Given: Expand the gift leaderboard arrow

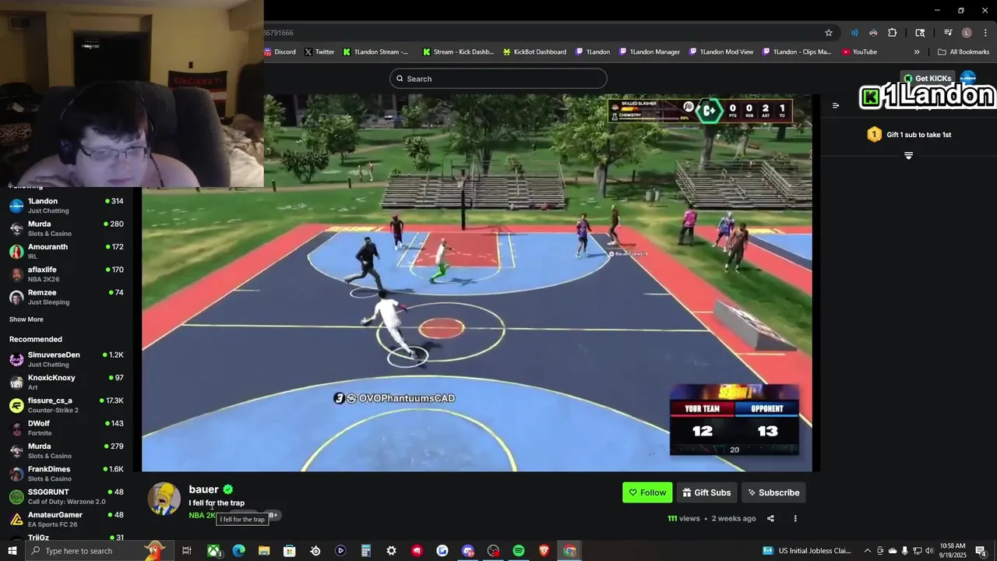Looking at the screenshot, I should pos(908,156).
